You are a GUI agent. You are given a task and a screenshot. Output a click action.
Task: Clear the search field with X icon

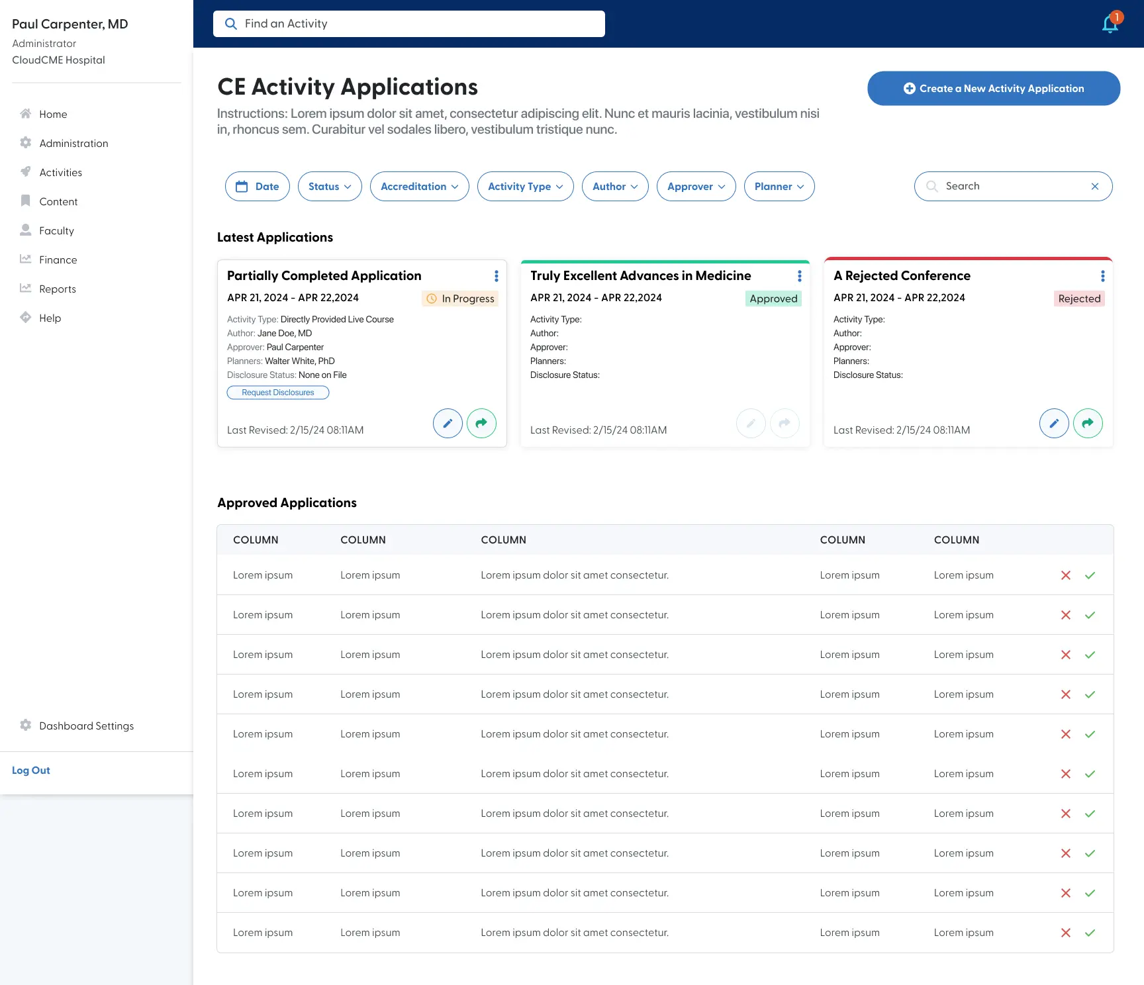(x=1094, y=187)
